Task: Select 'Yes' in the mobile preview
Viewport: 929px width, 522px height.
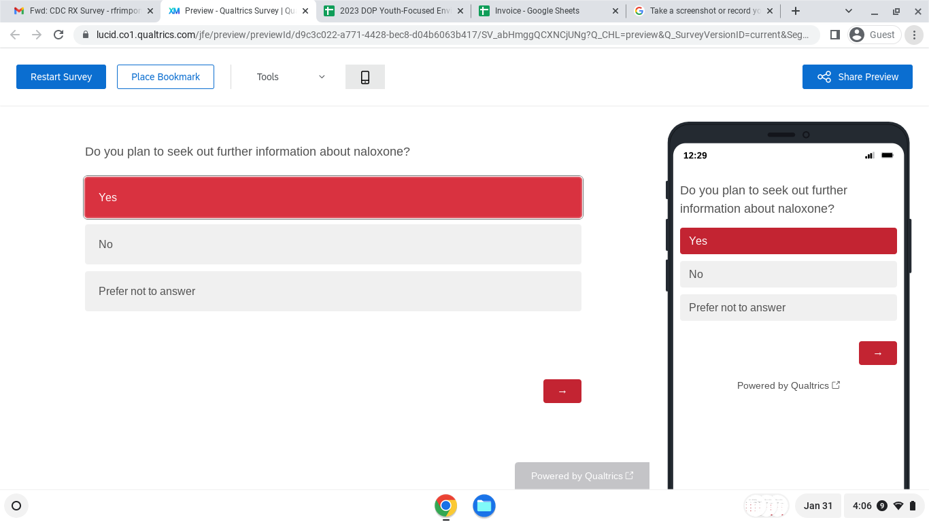Action: [x=788, y=241]
